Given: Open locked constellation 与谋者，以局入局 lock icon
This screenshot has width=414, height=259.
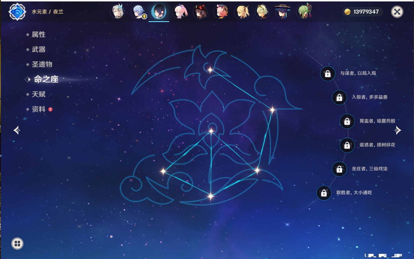Looking at the screenshot, I should [328, 74].
